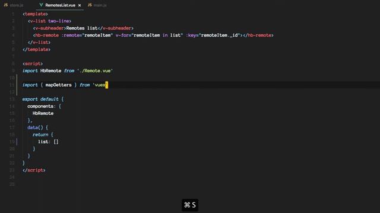Viewport: 380px width, 213px height.
Task: Click the opening script tag
Action: pos(33,63)
